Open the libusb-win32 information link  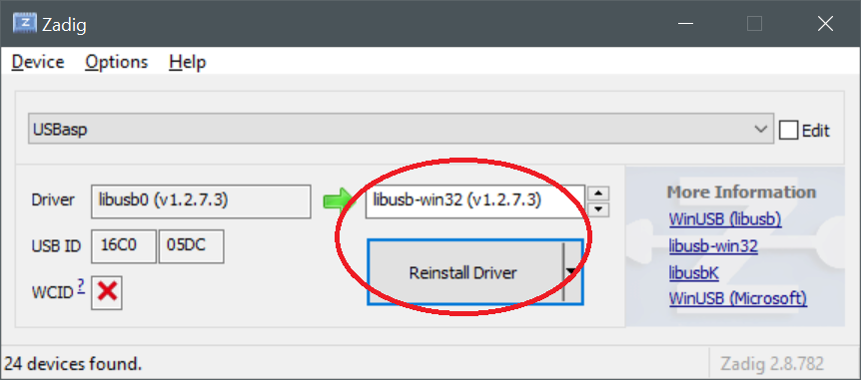coord(713,246)
